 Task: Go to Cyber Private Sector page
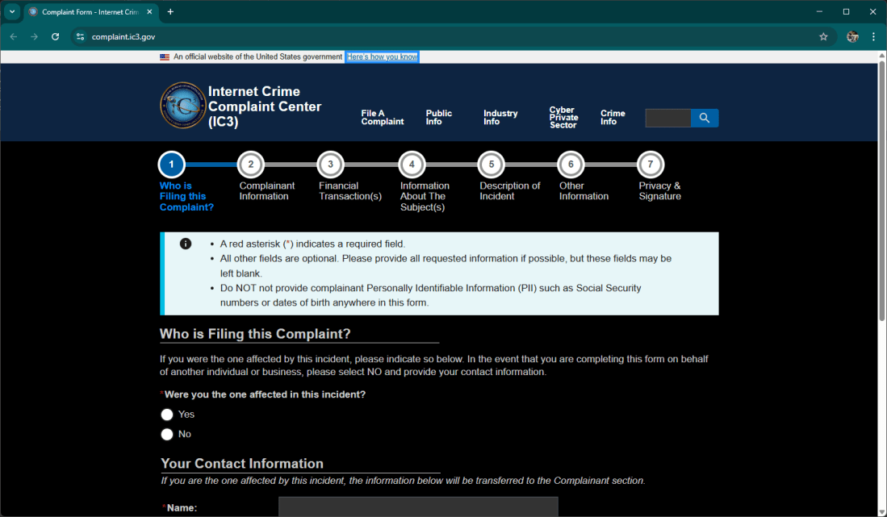(563, 118)
